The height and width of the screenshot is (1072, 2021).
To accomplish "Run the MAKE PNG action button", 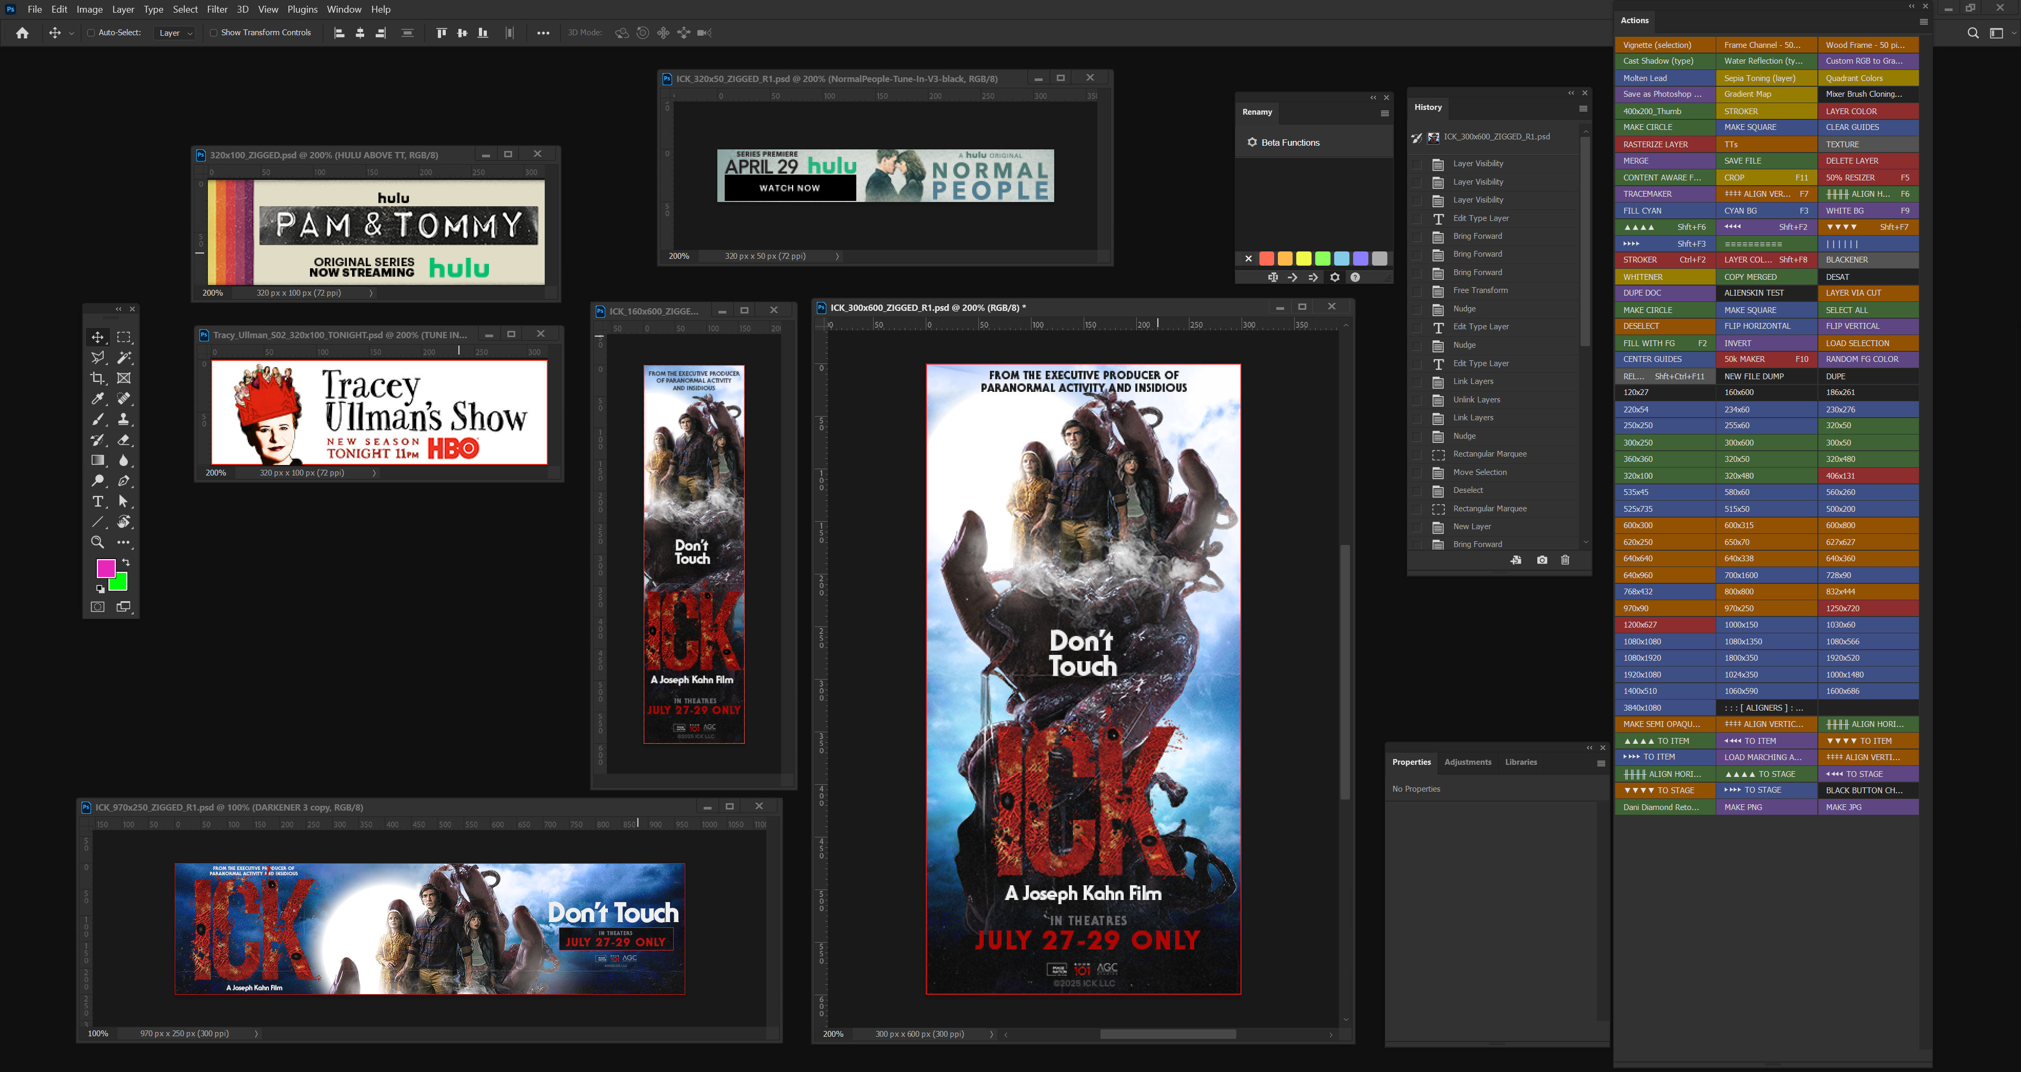I will click(x=1767, y=807).
